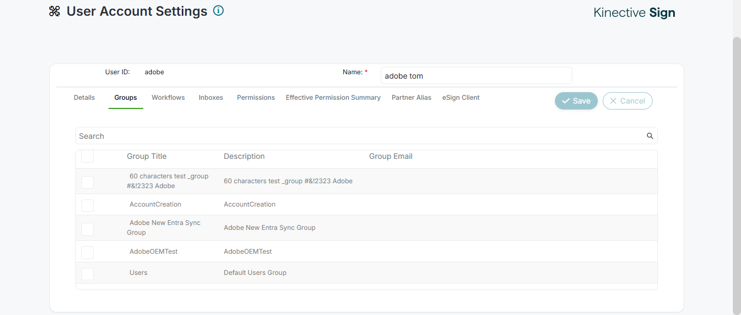Toggle the select-all groups checkbox in header

[87, 157]
